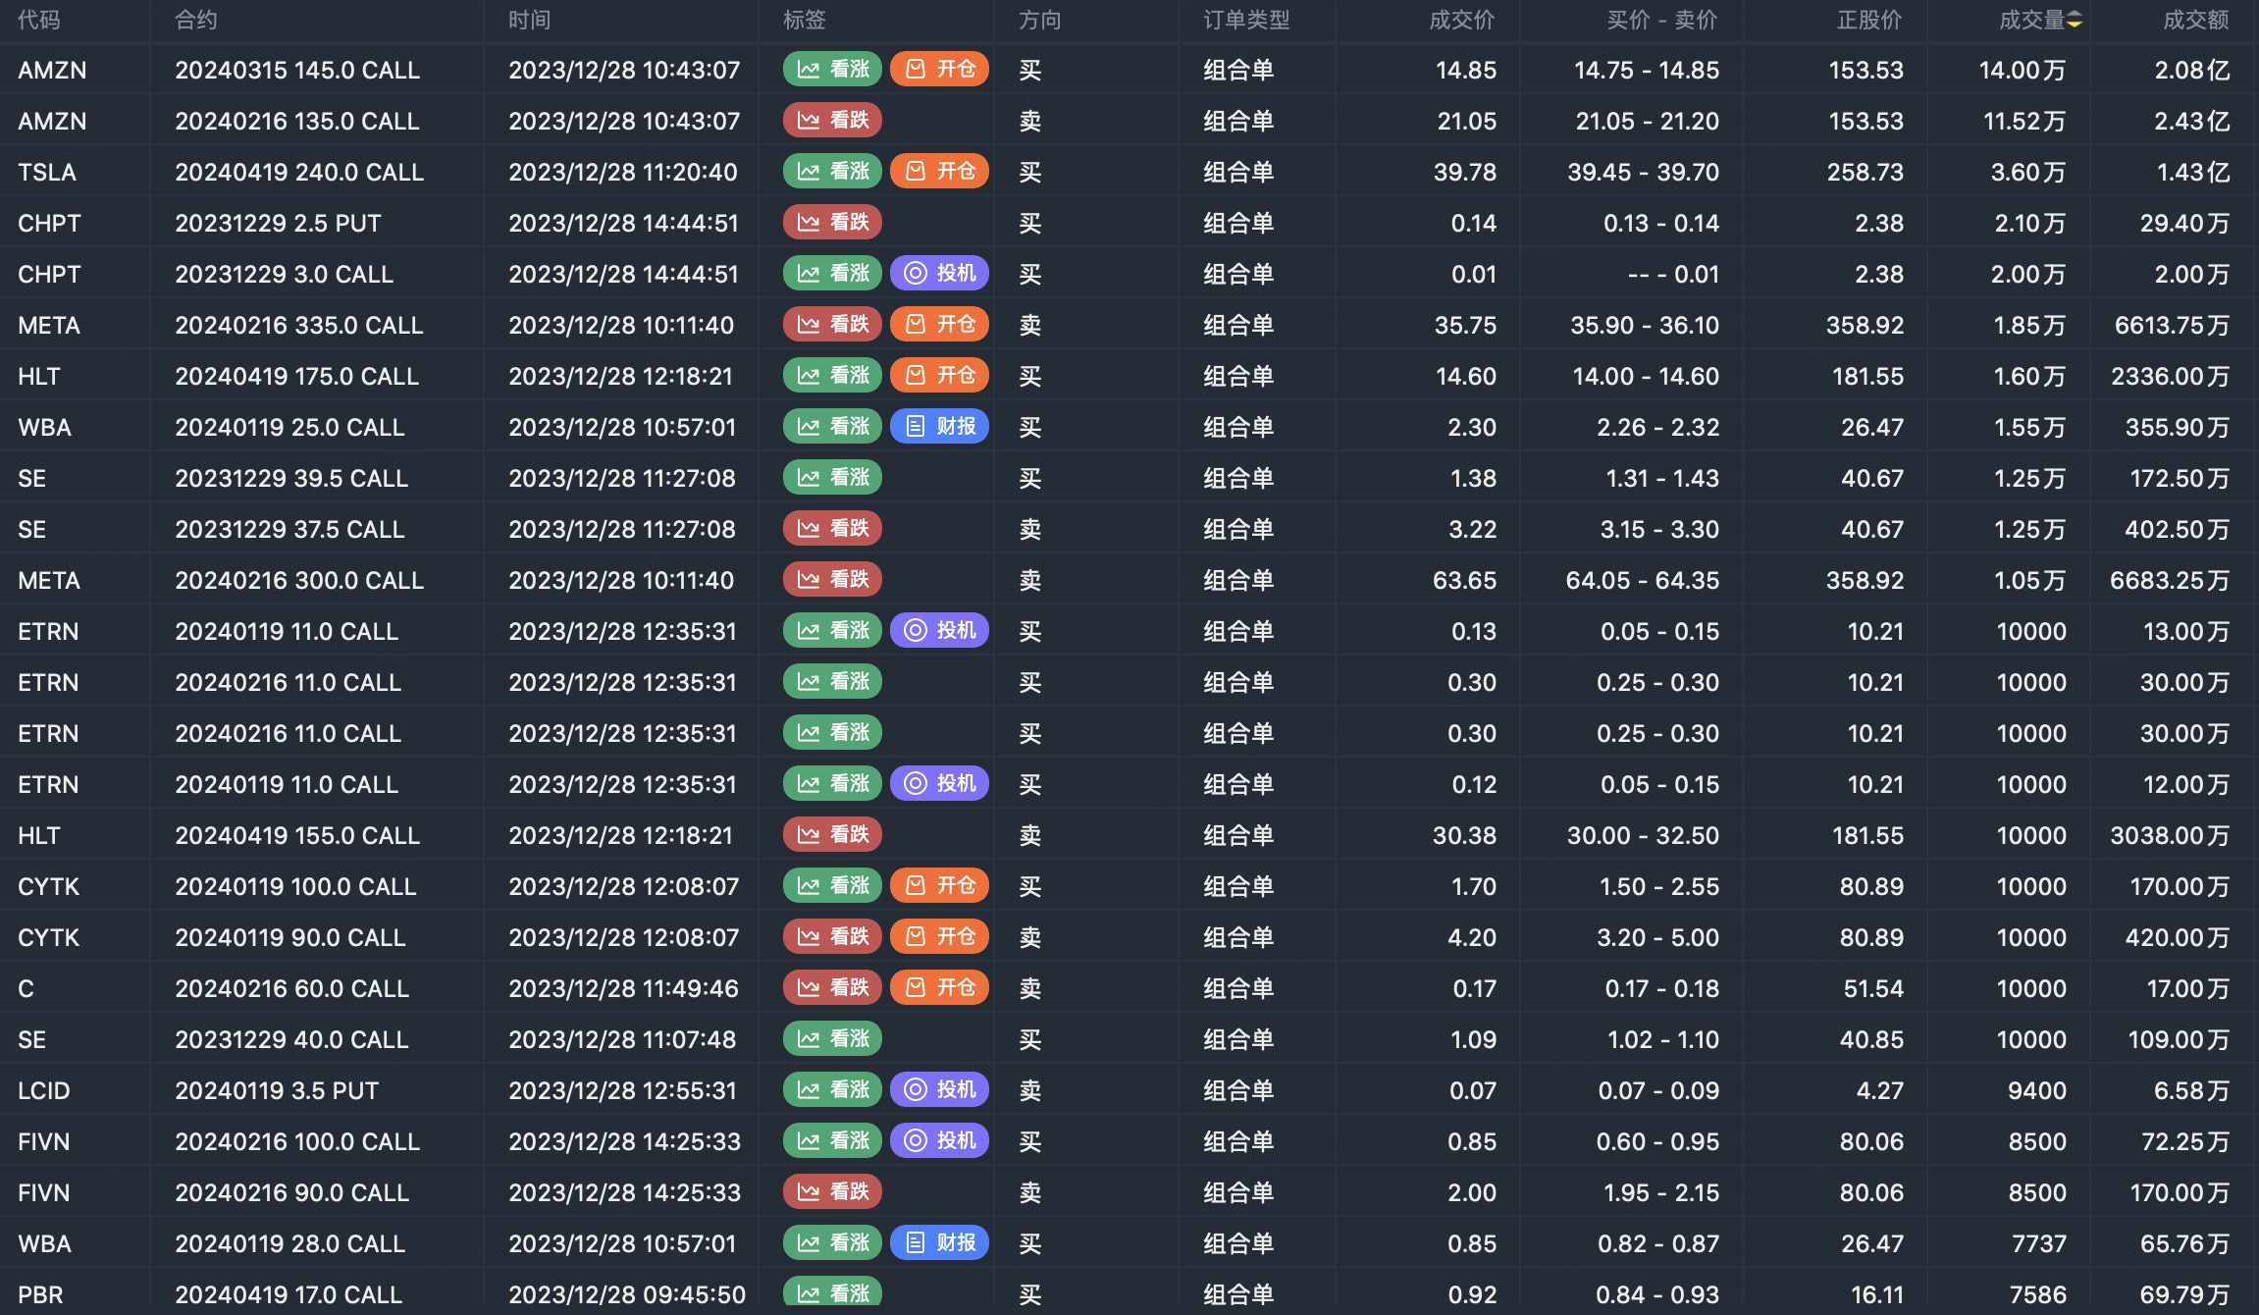Click the 开仓 tag on META 335.0 CALL row
The image size is (2259, 1315).
point(939,324)
